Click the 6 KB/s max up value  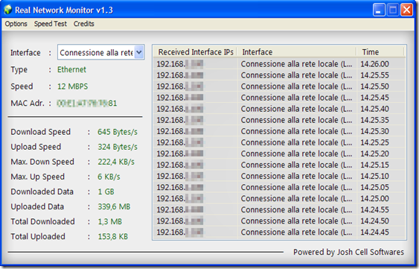109,177
